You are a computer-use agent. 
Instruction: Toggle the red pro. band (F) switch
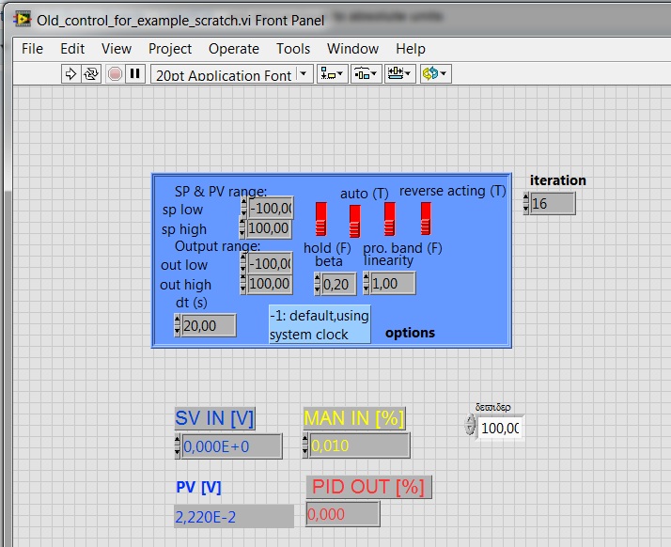(x=389, y=219)
